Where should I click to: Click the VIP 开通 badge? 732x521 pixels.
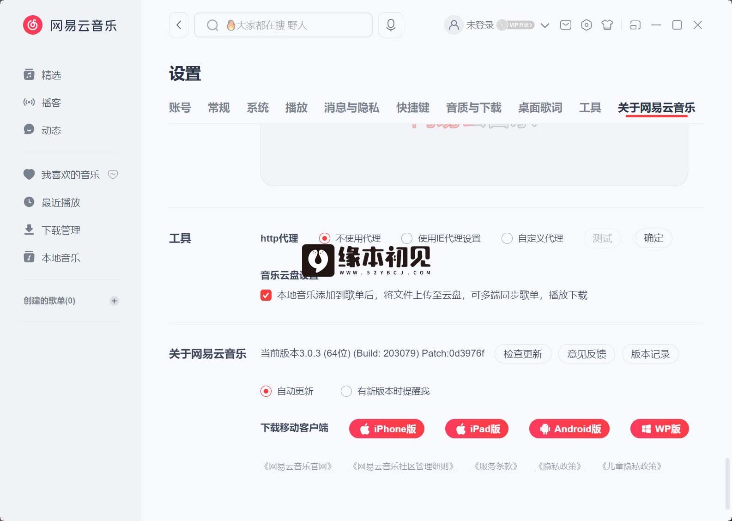[516, 25]
